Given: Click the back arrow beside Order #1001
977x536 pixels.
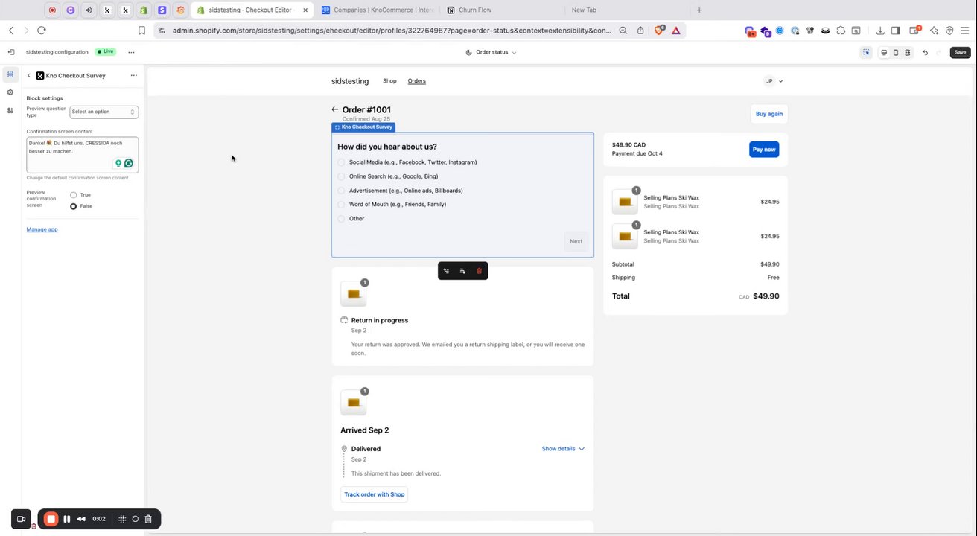Looking at the screenshot, I should pyautogui.click(x=335, y=109).
